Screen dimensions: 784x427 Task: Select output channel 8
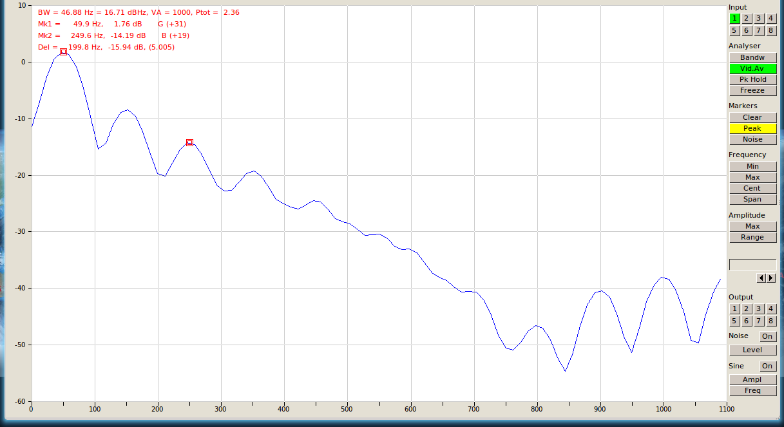coord(771,321)
